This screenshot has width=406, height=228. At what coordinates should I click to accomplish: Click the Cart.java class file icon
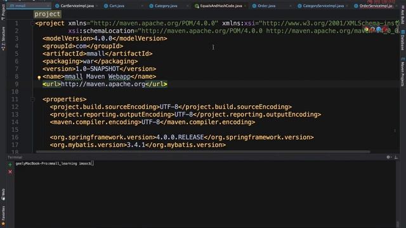[x=106, y=6]
